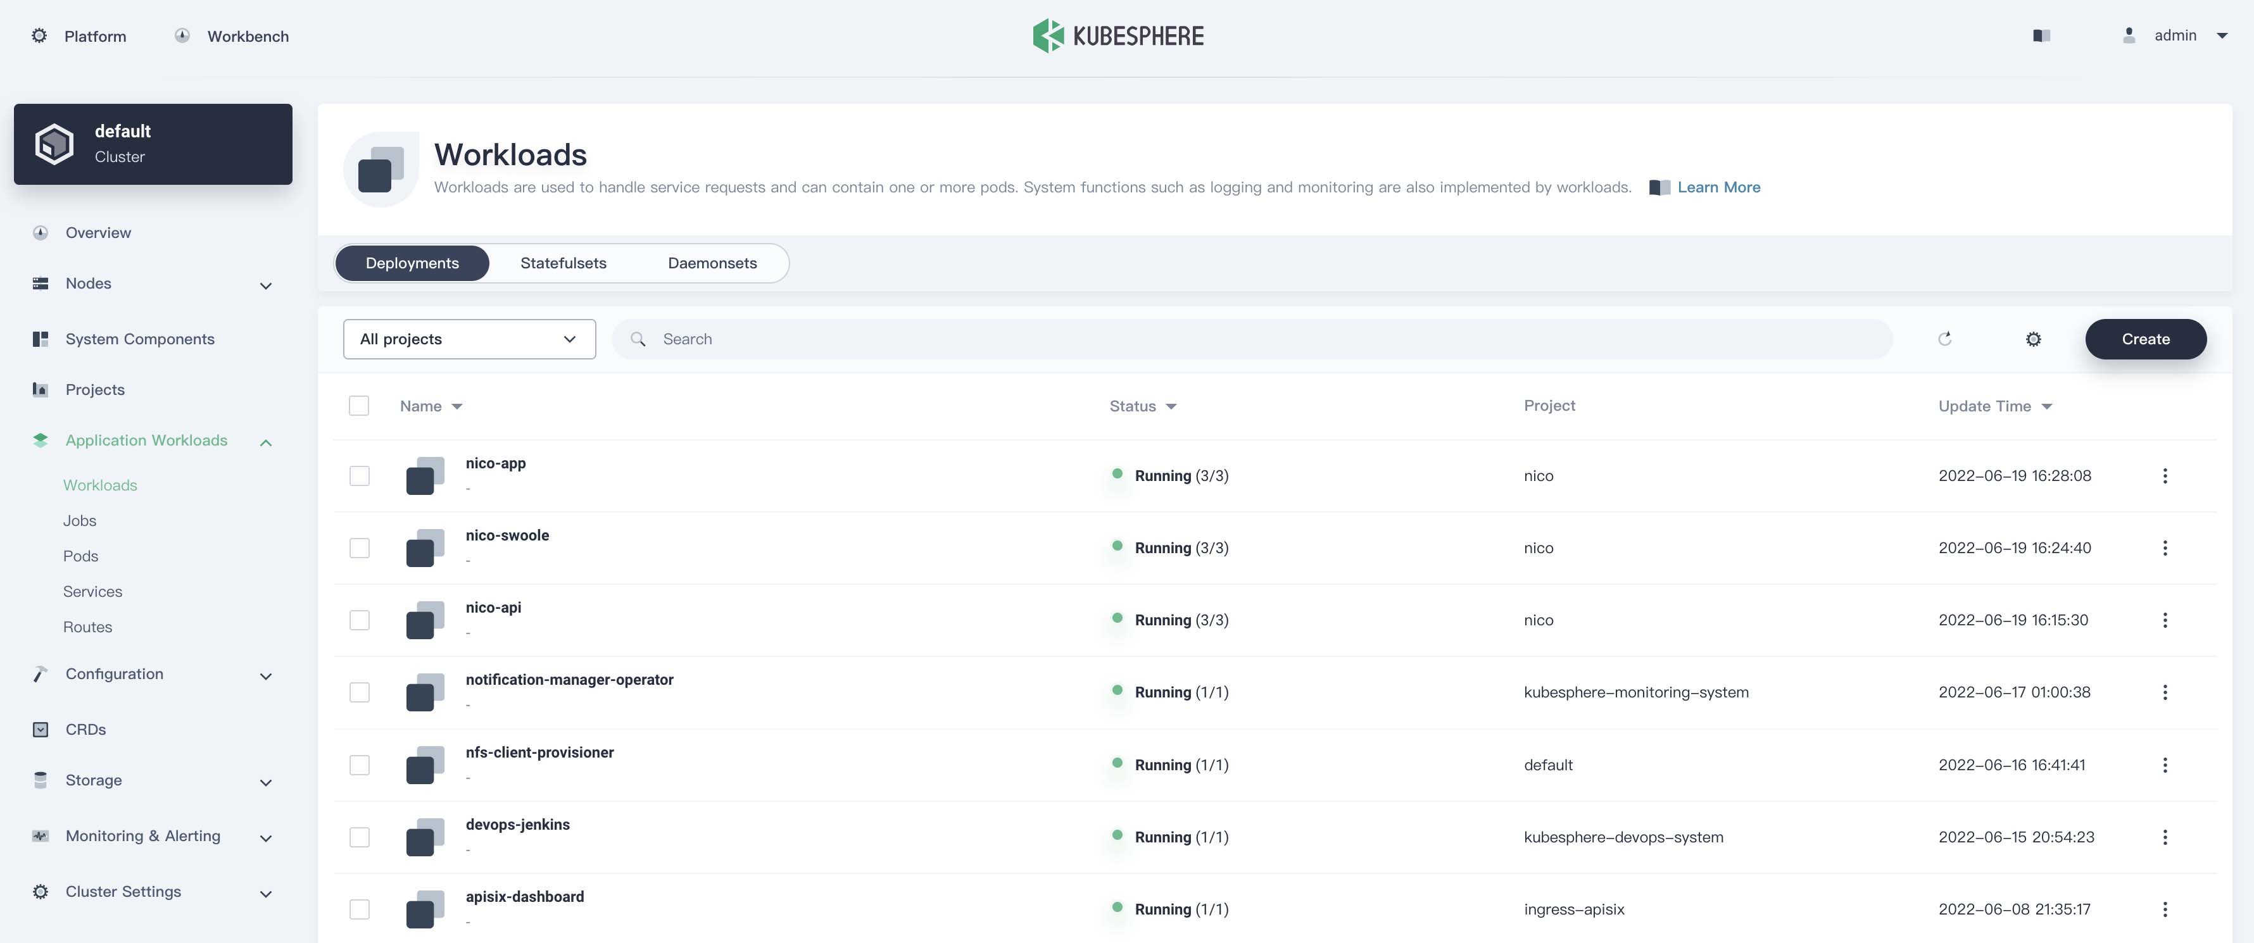
Task: Click the Monitoring & Alerting icon
Action: tap(41, 836)
